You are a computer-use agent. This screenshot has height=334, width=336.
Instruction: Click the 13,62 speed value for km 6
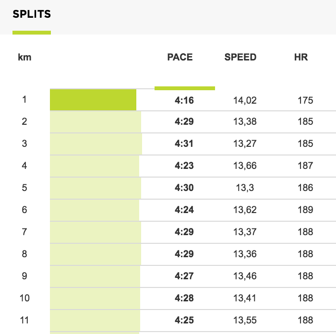tap(245, 210)
